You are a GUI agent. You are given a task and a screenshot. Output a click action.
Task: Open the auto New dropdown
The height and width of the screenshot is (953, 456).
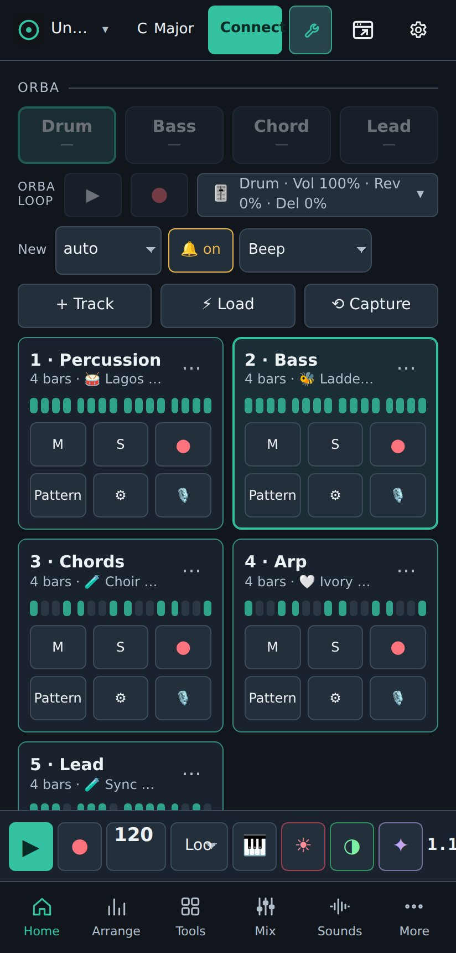(x=108, y=250)
